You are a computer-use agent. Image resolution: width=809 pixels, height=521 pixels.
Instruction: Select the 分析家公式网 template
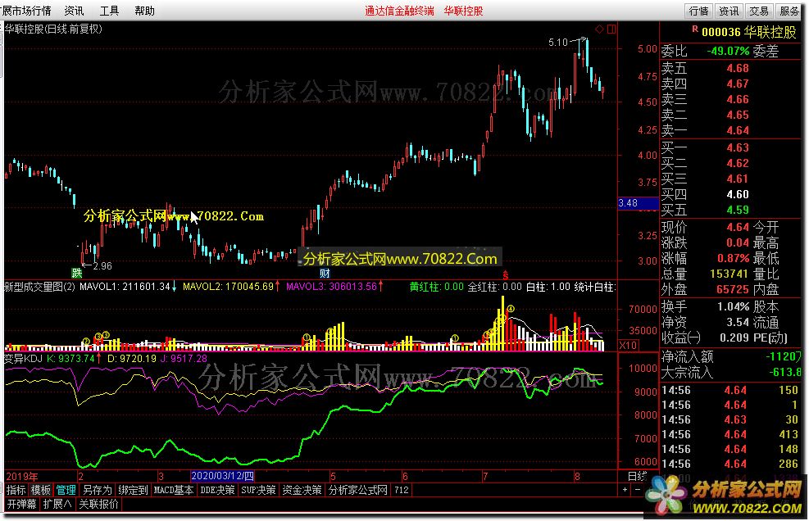coord(357,490)
